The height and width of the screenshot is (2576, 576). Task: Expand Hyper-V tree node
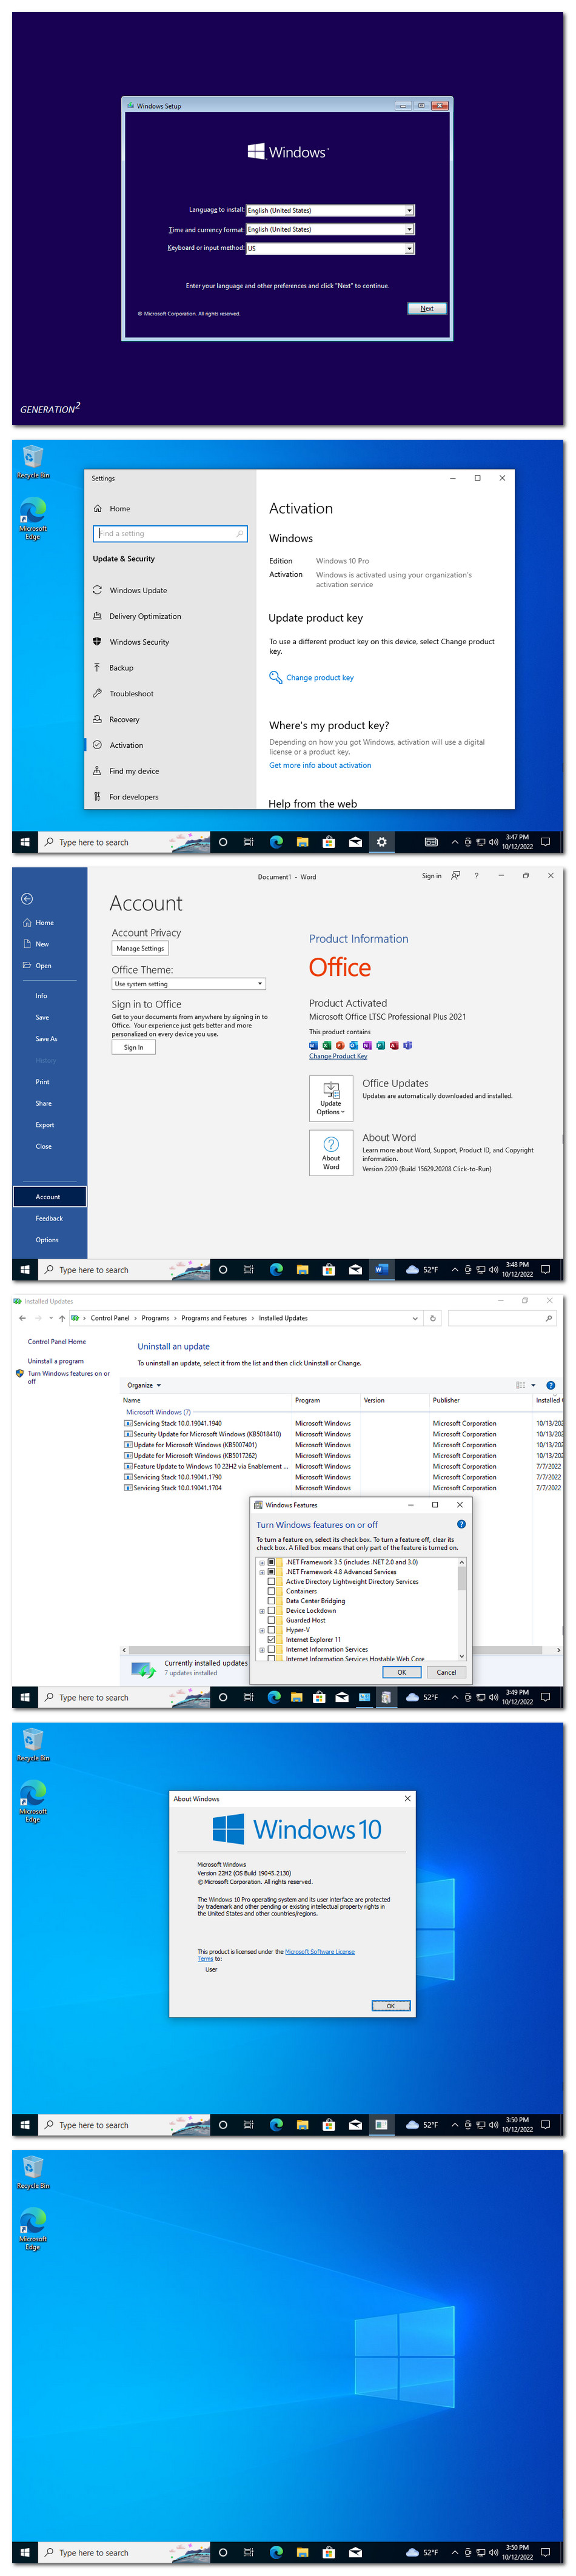pyautogui.click(x=262, y=1630)
